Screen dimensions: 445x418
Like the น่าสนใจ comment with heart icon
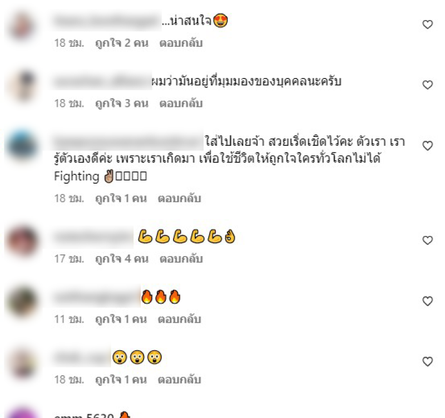427,24
